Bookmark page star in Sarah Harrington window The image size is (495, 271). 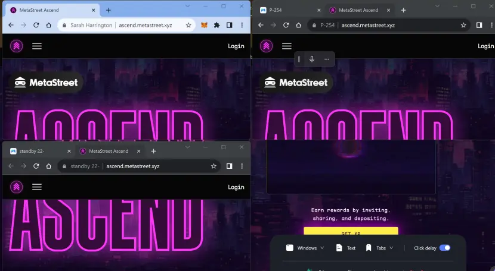[x=188, y=25]
